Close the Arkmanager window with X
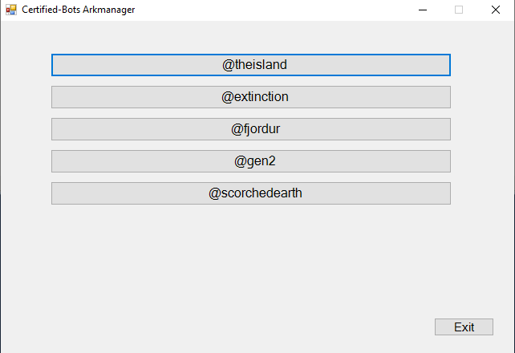This screenshot has width=515, height=353. point(496,10)
